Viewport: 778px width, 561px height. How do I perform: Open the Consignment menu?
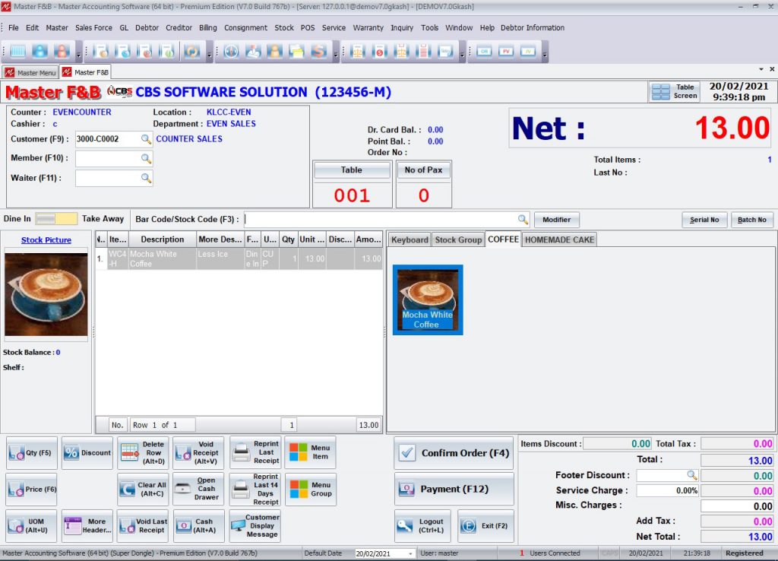[x=245, y=28]
